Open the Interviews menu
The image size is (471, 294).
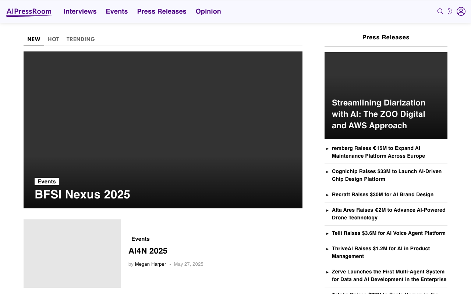[80, 11]
